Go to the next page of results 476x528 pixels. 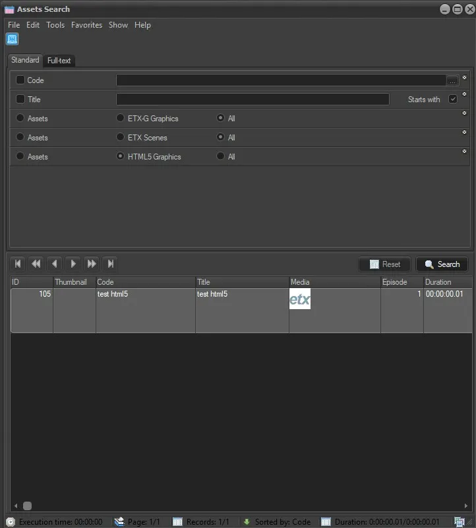click(x=73, y=264)
